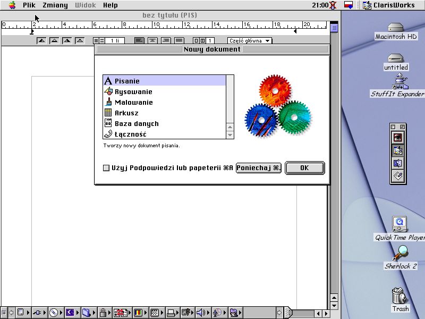Choose Arkusz spreadsheet type
Screen dimensions: 425x319
coord(164,113)
